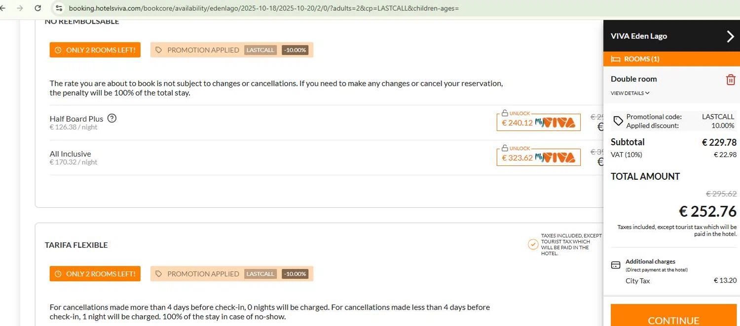Select the Double room title in summary
740x326 pixels.
633,79
